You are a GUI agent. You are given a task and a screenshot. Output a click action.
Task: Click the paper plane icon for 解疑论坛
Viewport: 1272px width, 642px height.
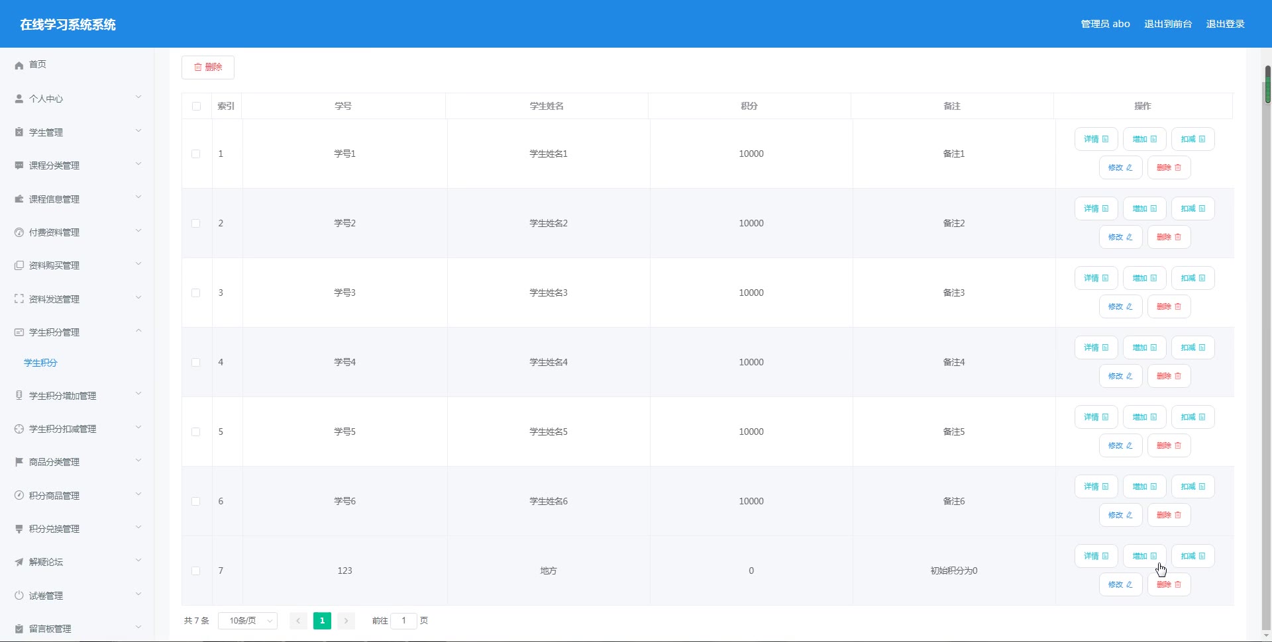19,562
